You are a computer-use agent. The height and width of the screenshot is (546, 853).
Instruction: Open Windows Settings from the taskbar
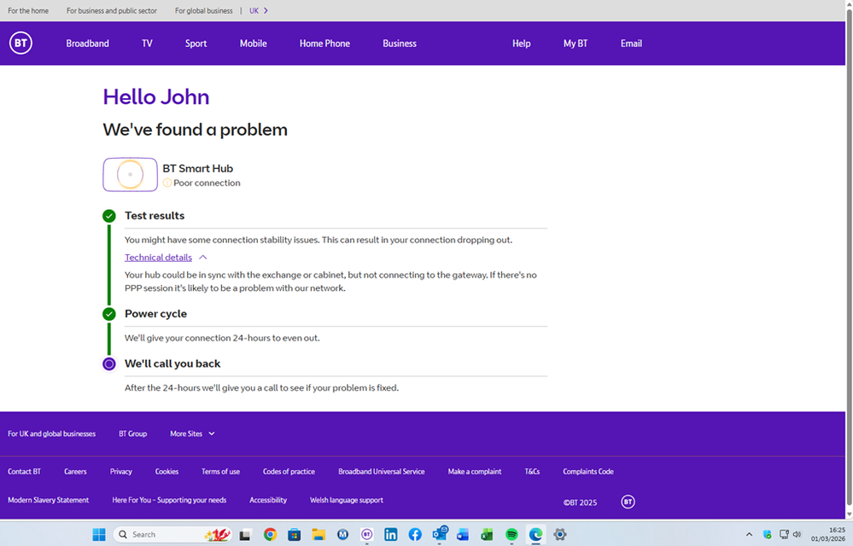click(560, 535)
